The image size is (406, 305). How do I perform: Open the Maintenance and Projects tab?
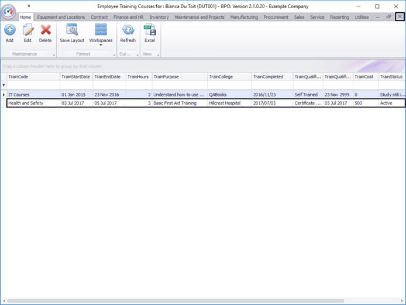[199, 17]
